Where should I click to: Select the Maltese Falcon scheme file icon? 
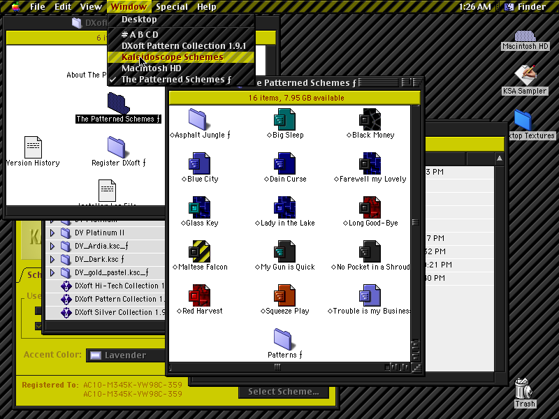pyautogui.click(x=199, y=251)
